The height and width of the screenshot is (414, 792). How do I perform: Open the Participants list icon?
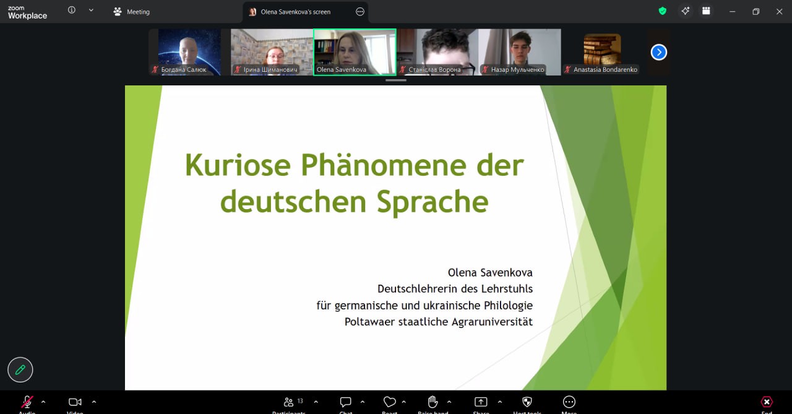[288, 402]
